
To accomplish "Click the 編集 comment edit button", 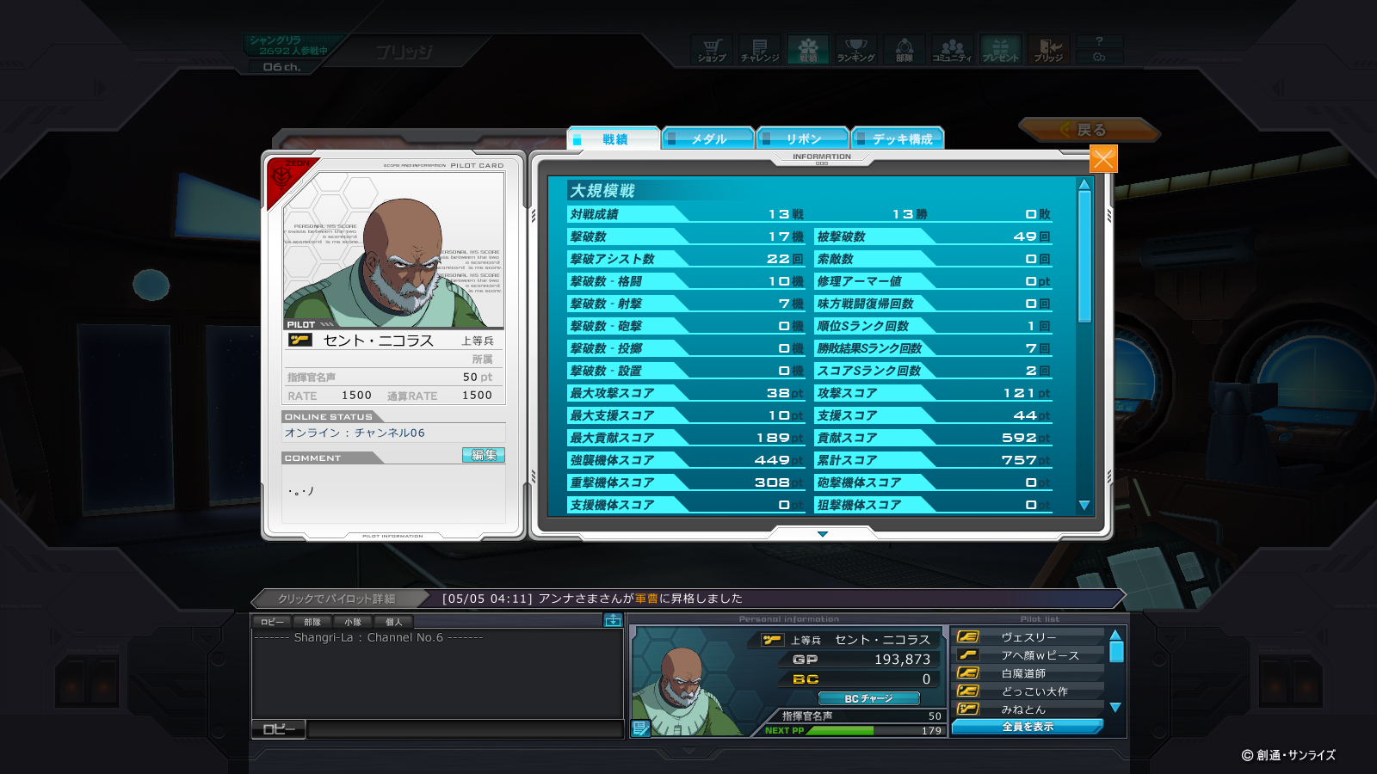I will (x=484, y=455).
